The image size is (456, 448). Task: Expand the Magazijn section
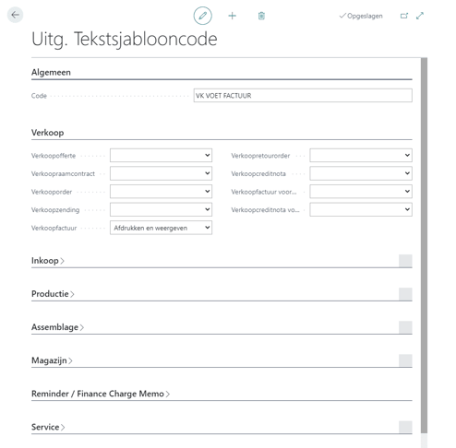point(52,360)
